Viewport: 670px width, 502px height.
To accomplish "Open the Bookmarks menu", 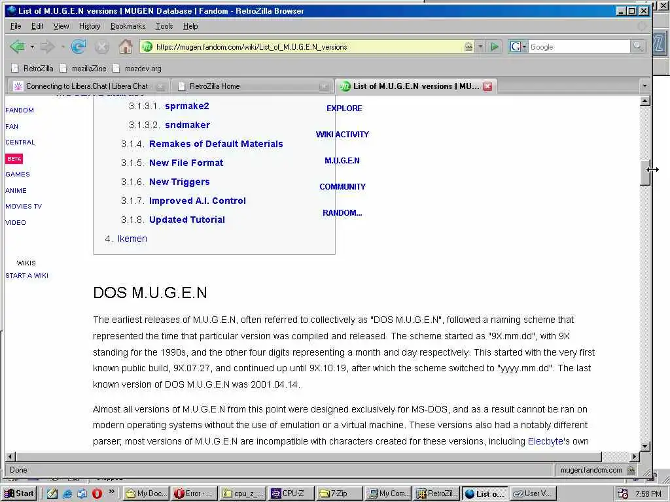I will pyautogui.click(x=128, y=26).
